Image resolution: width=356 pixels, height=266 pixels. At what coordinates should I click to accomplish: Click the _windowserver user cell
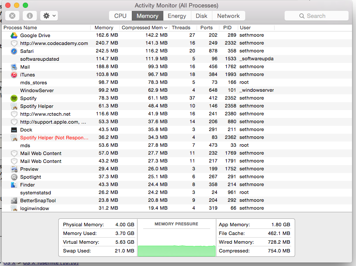click(x=257, y=90)
